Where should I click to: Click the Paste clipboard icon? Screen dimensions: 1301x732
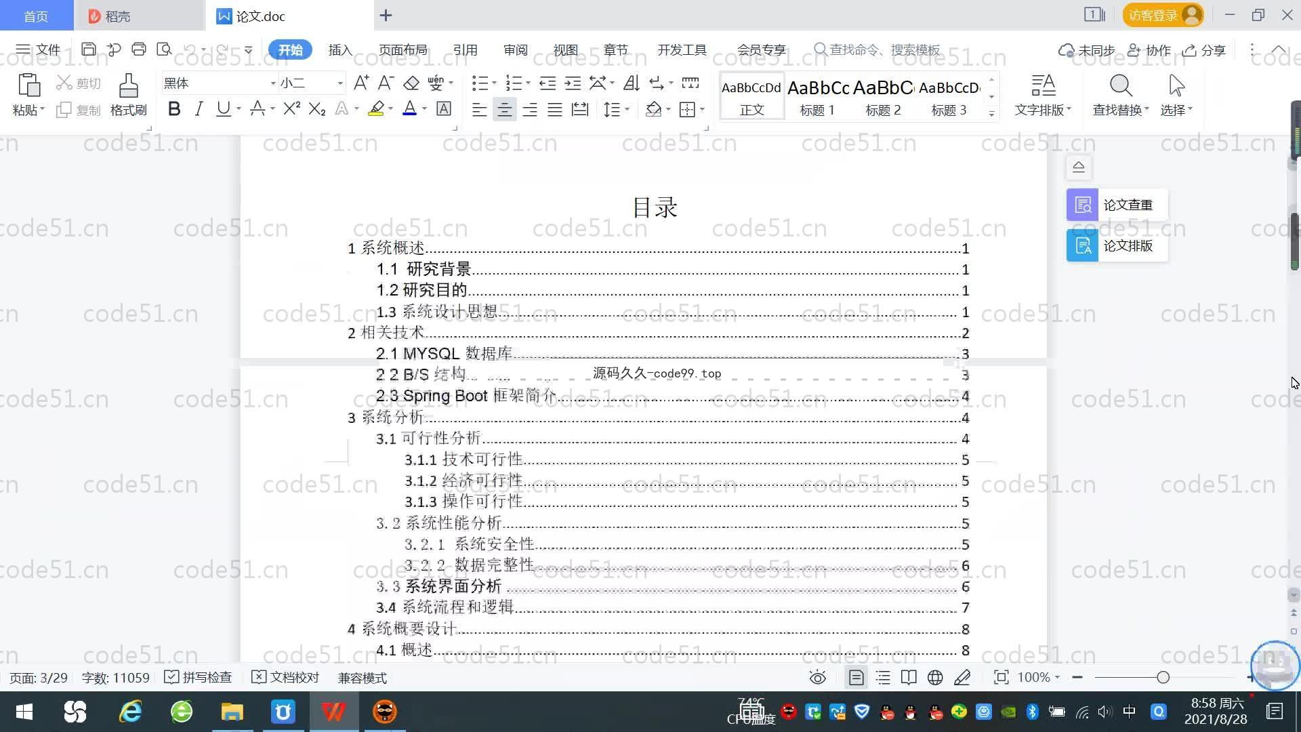pyautogui.click(x=28, y=86)
